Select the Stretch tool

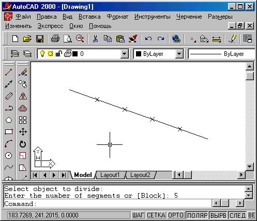coord(23,168)
